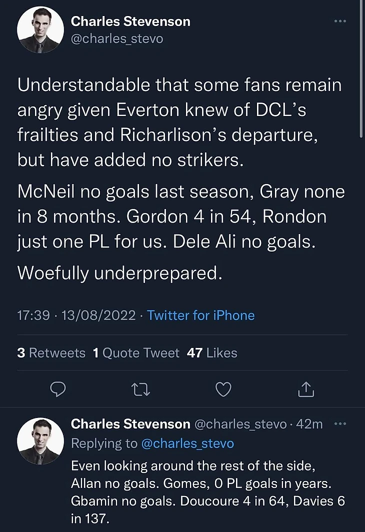Screen dimensions: 365x532
Task: Open the reply tweet's three-dot options menu
Action: click(x=340, y=424)
